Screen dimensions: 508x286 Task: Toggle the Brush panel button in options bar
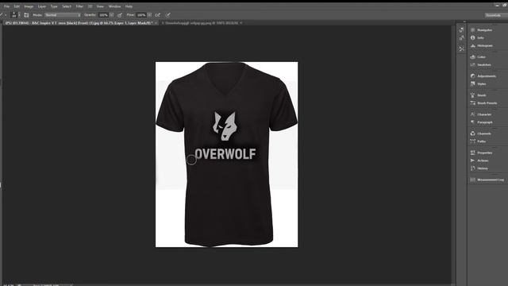tap(26, 15)
